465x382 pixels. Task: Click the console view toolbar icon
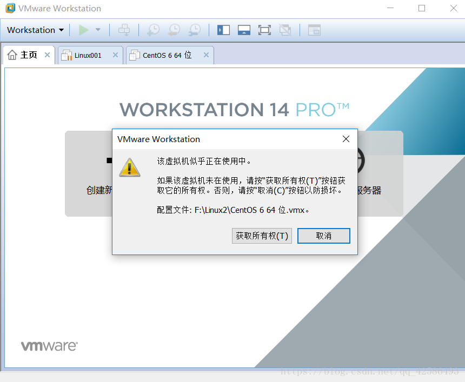[314, 30]
